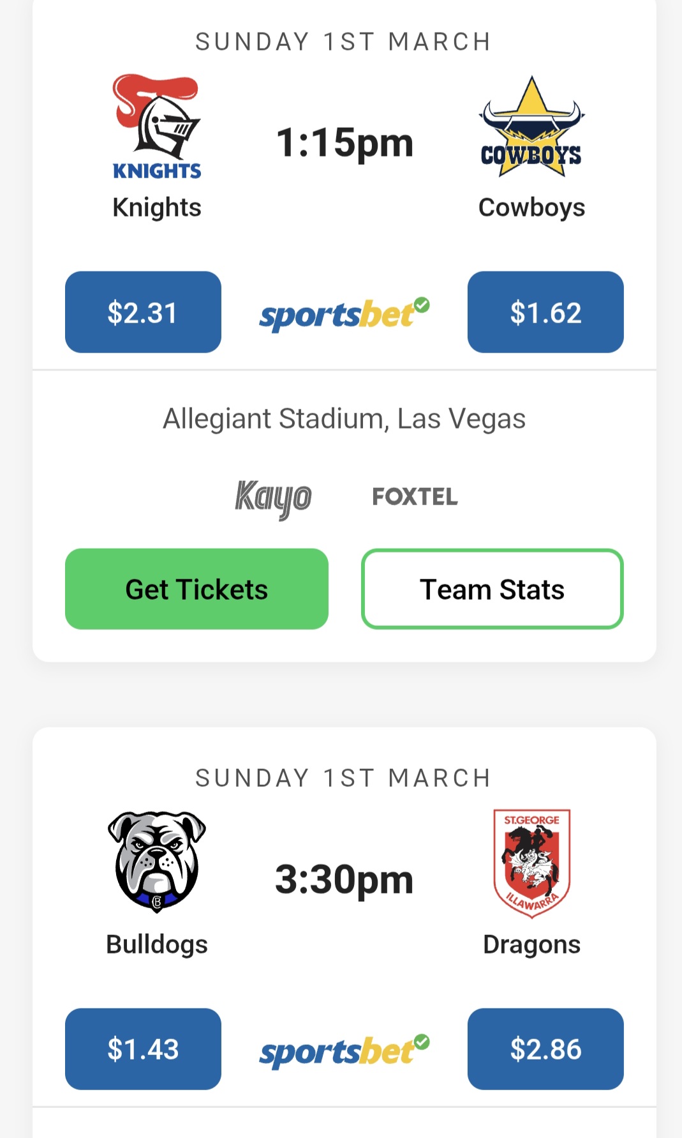The height and width of the screenshot is (1138, 682).
Task: Open the Kayo streaming logo
Action: coord(273,498)
